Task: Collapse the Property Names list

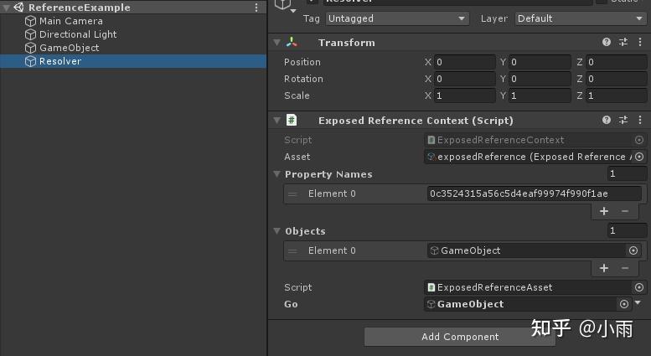Action: pos(277,174)
